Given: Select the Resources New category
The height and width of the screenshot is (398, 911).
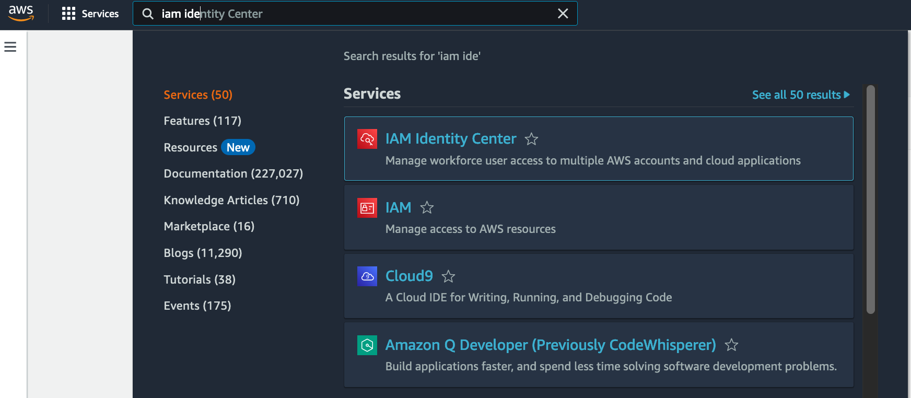Looking at the screenshot, I should [x=209, y=147].
